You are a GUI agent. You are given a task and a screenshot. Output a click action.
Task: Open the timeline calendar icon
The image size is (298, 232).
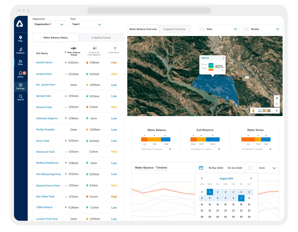point(201,168)
